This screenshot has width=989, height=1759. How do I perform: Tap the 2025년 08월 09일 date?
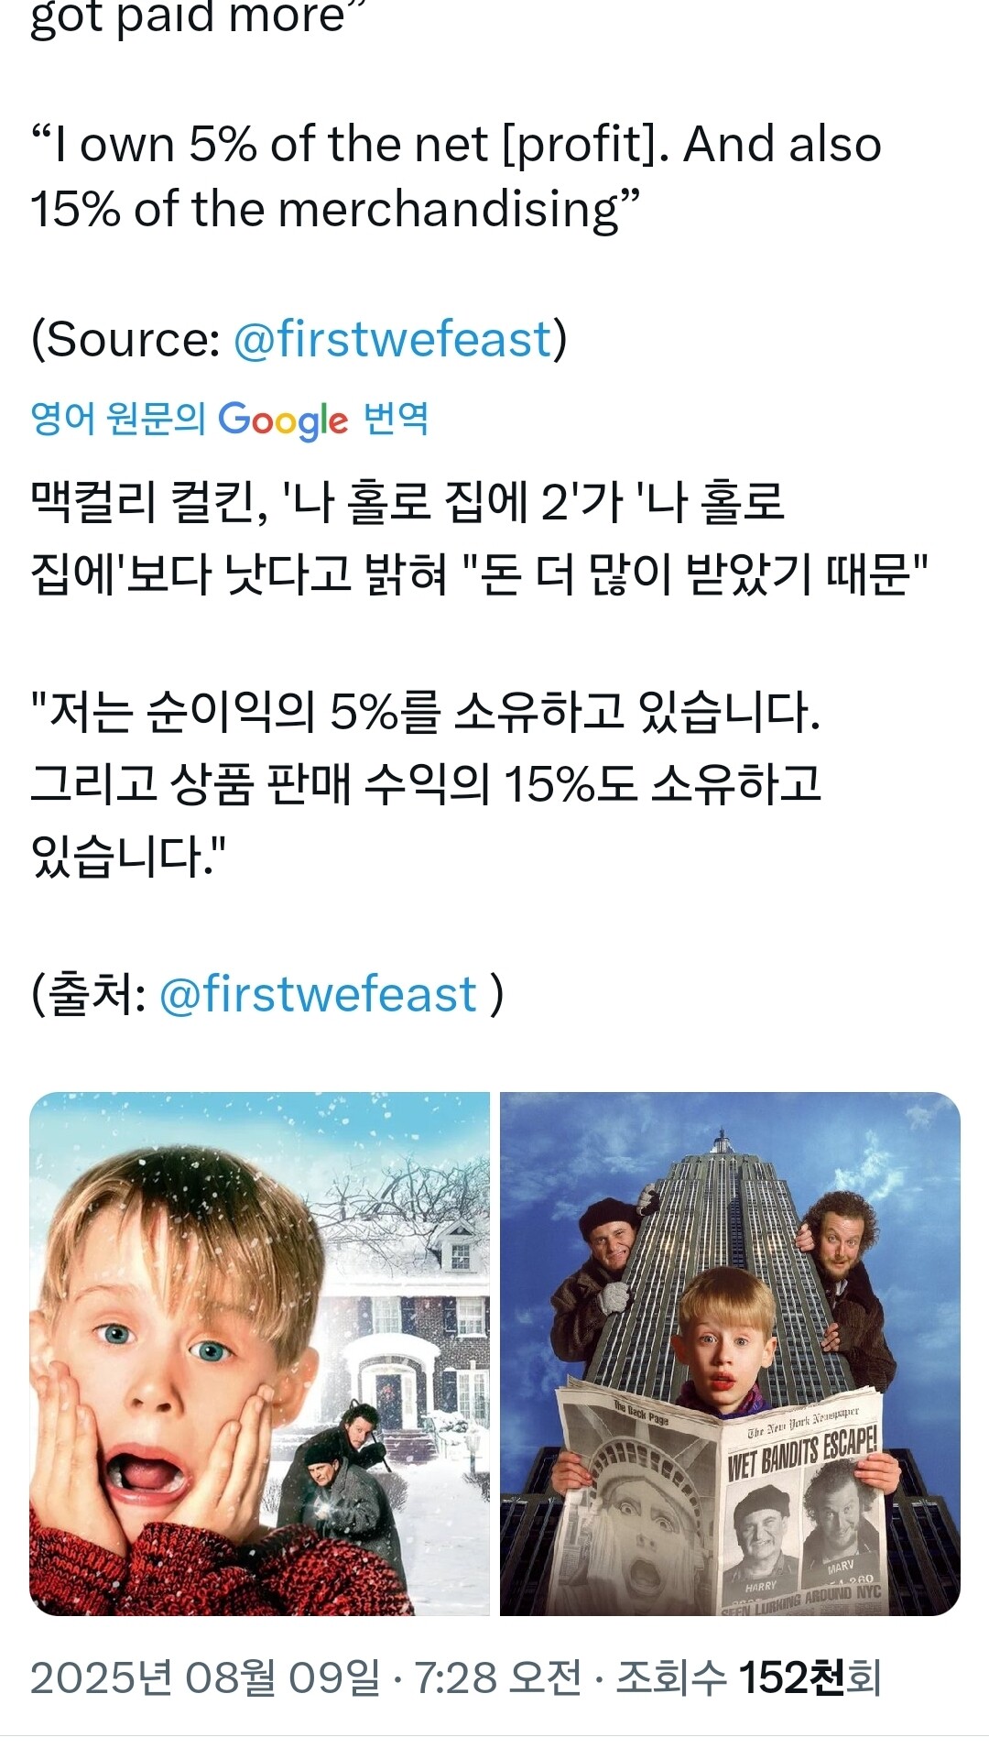[x=205, y=1678]
